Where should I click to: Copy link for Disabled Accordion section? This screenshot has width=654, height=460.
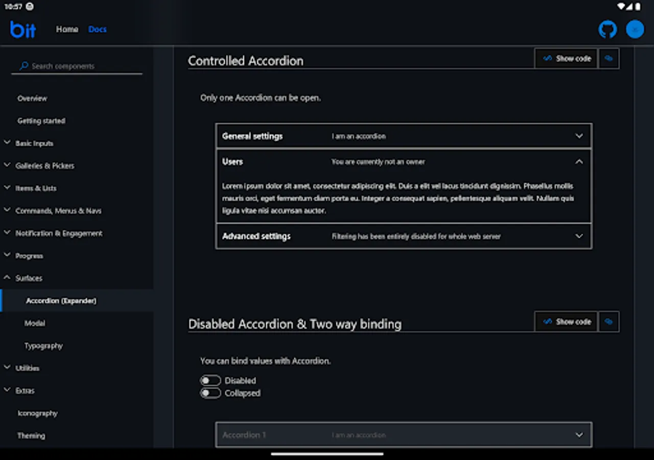pyautogui.click(x=609, y=321)
